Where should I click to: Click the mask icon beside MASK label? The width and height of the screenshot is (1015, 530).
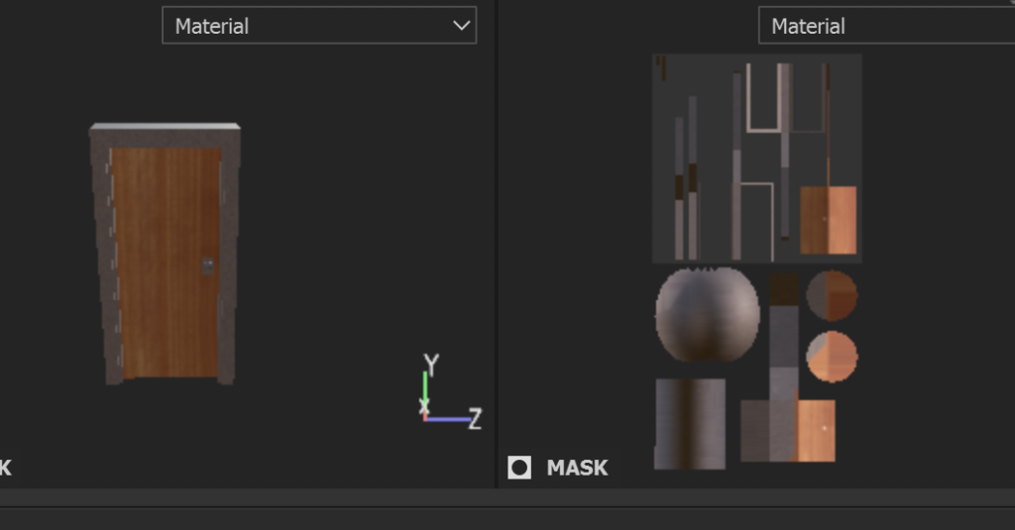coord(519,468)
